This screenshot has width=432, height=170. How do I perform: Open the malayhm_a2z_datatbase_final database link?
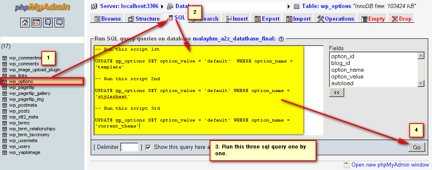pyautogui.click(x=234, y=39)
